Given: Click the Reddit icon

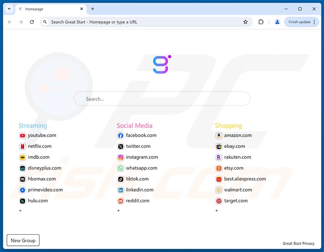Looking at the screenshot, I should pos(121,201).
